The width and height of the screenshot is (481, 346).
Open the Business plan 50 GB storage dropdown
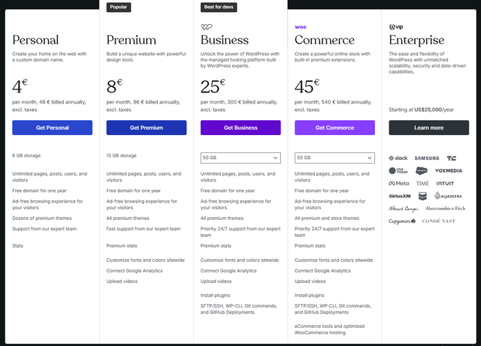pos(240,158)
